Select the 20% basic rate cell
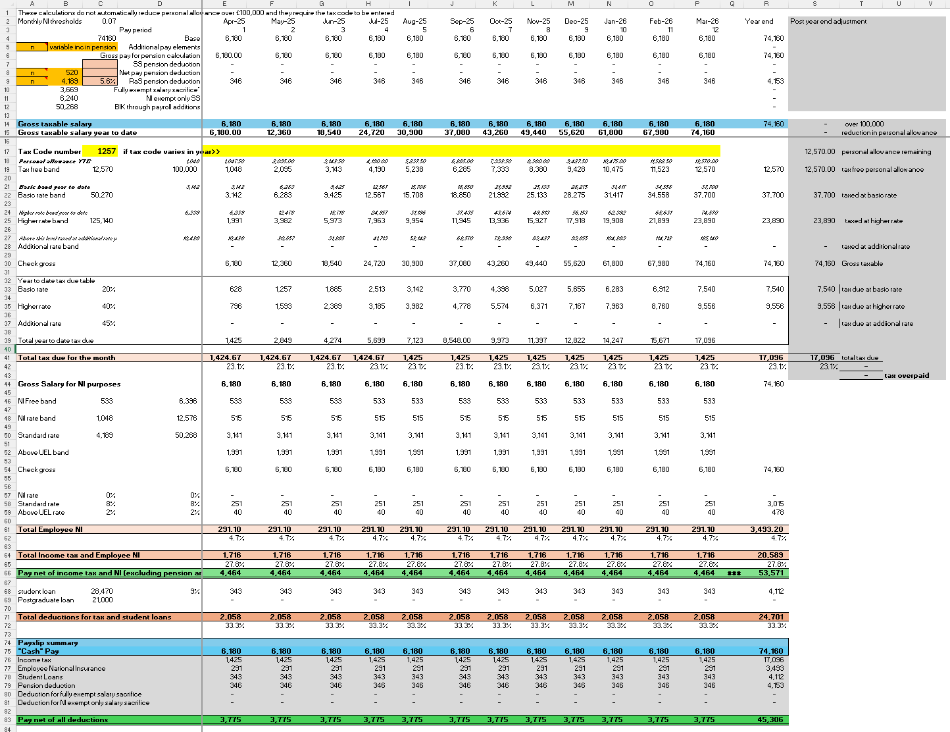Viewport: 950px width, 732px height. tap(109, 289)
